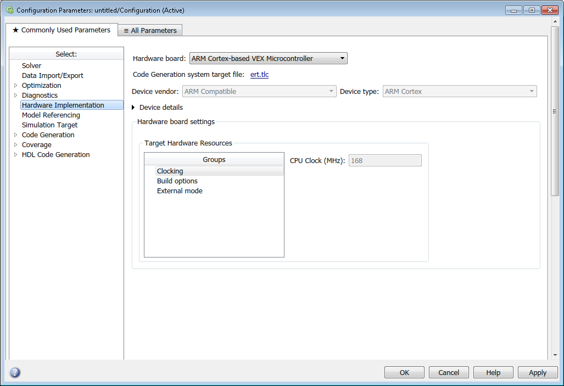Expand the Diagnostics tree node
The width and height of the screenshot is (564, 386).
16,96
